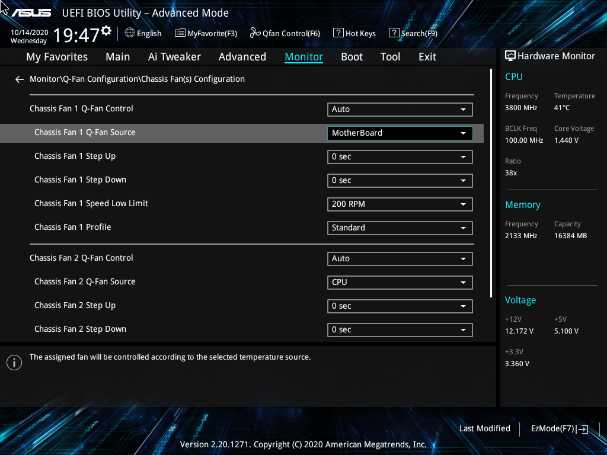Select the Monitor tab
Screen dimensions: 607x455
coord(304,57)
